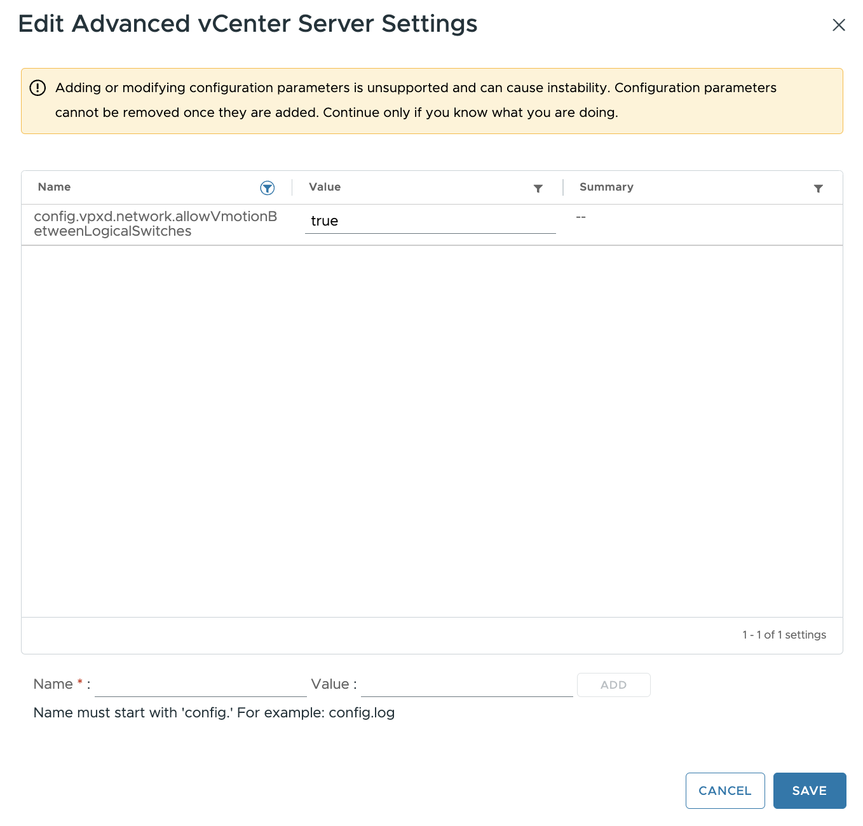Click the 'Name must start with config.' hint

pos(214,713)
